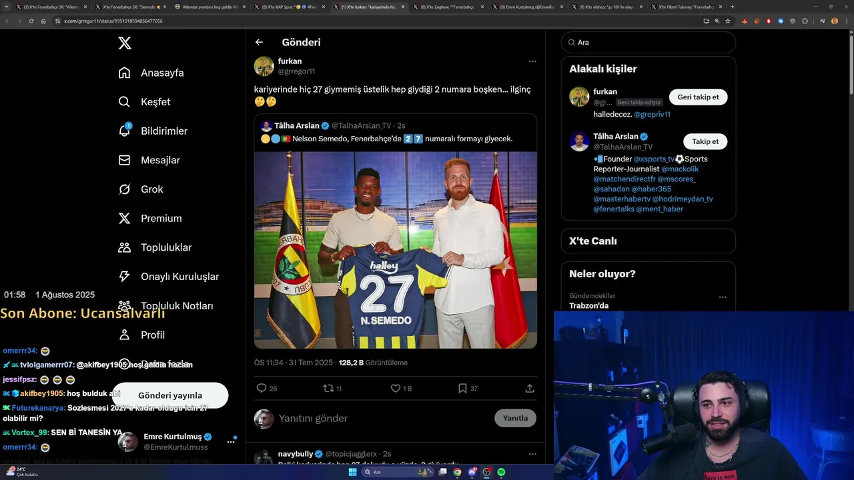Screen dimensions: 854x480
Task: Click the Gönderi yayınla button
Action: click(x=170, y=395)
